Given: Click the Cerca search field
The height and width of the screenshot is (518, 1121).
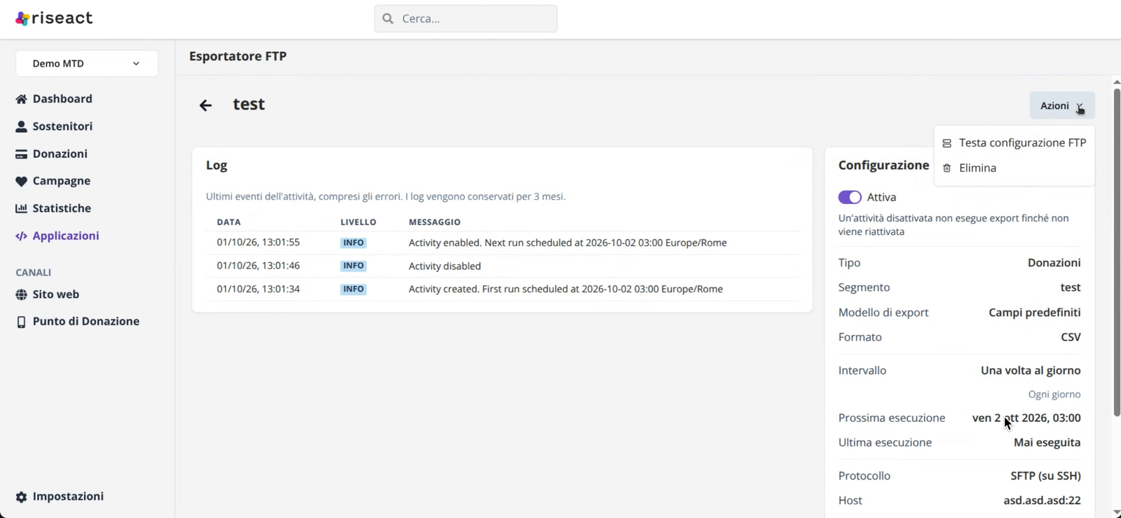Looking at the screenshot, I should point(466,19).
